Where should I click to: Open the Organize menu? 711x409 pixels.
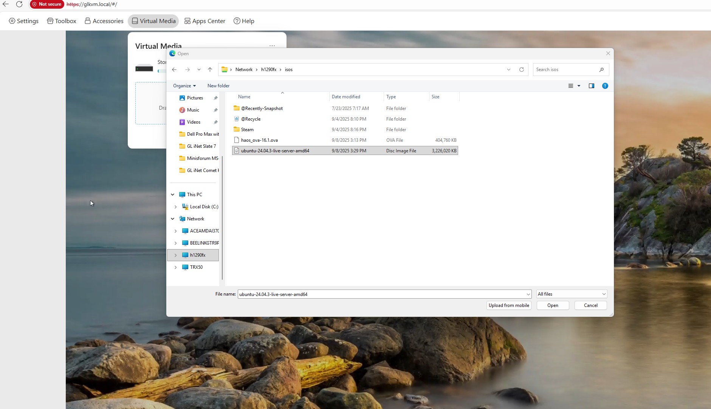(184, 86)
